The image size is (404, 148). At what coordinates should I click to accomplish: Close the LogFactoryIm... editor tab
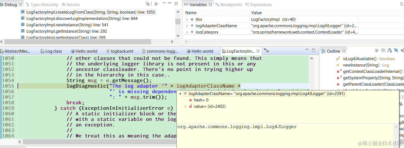[258, 51]
